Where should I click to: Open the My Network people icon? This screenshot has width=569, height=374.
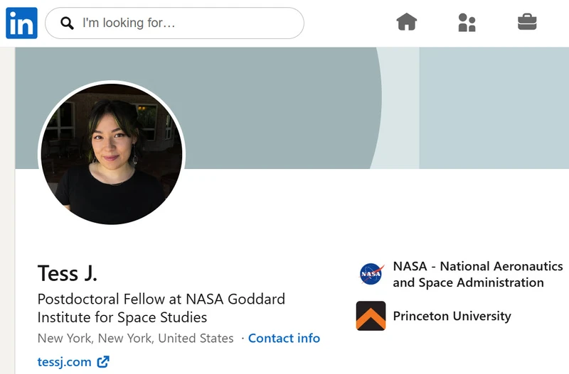[467, 23]
